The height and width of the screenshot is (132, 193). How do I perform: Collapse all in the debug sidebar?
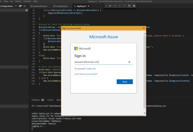click(x=26, y=10)
